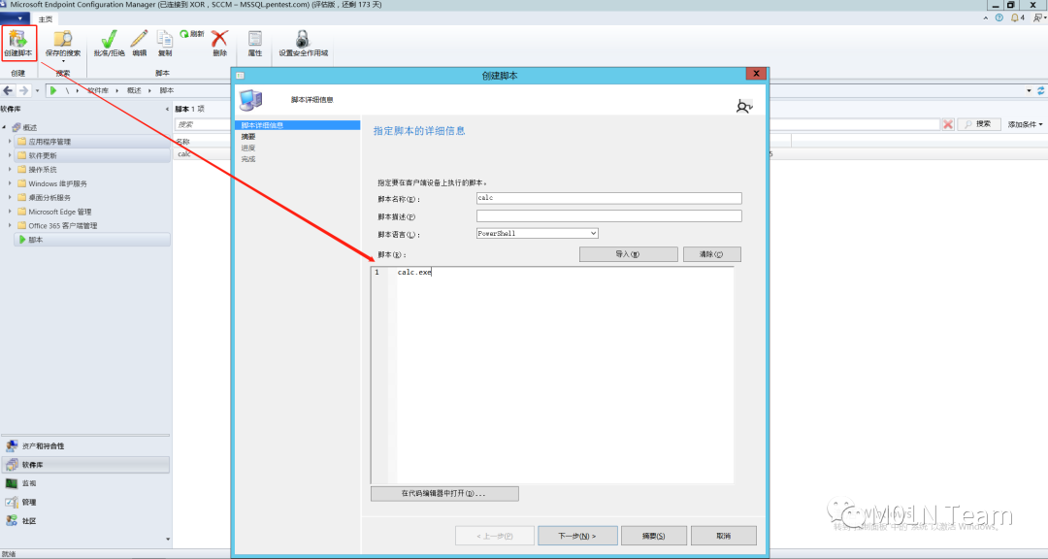Open 资产和符合性 workspace
This screenshot has height=559, width=1048.
85,446
